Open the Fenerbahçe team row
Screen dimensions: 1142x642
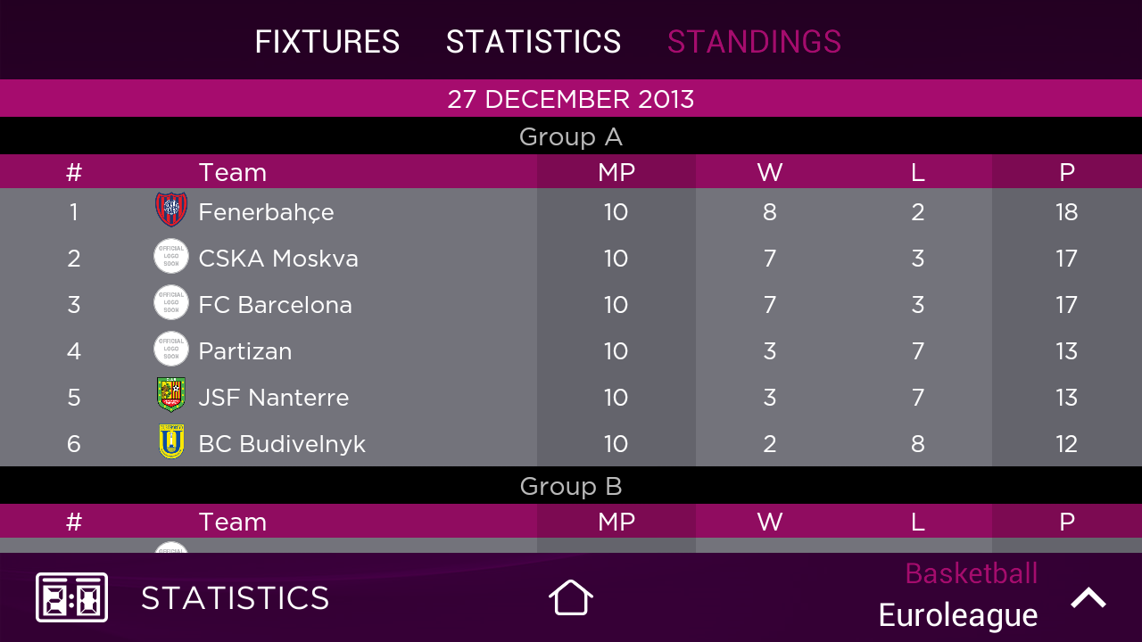click(x=571, y=211)
